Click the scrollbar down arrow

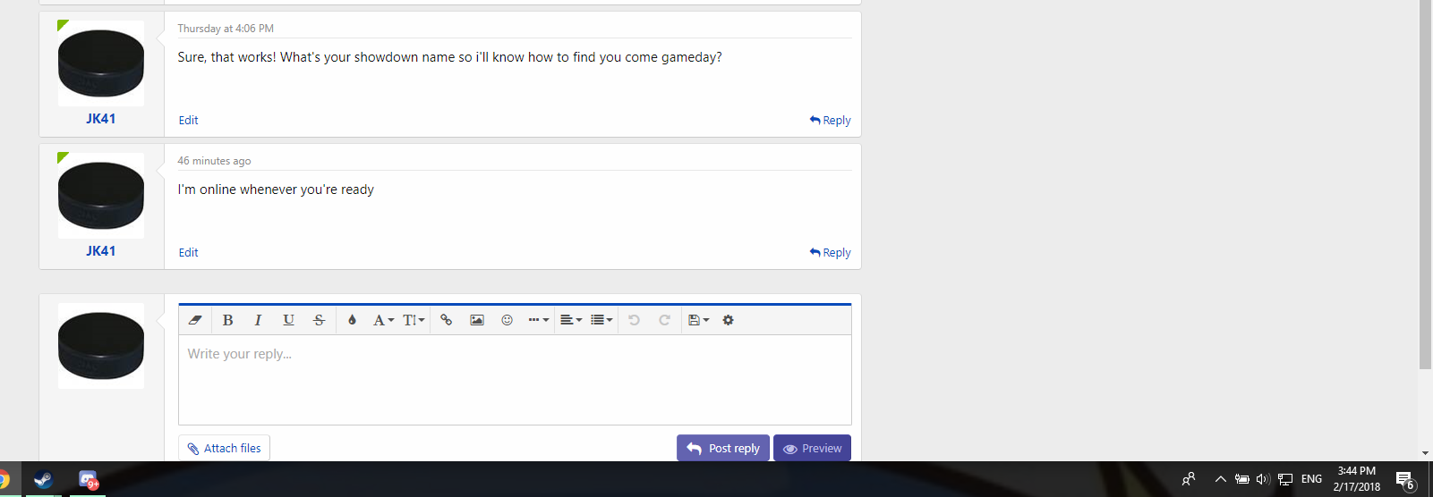(x=1426, y=453)
